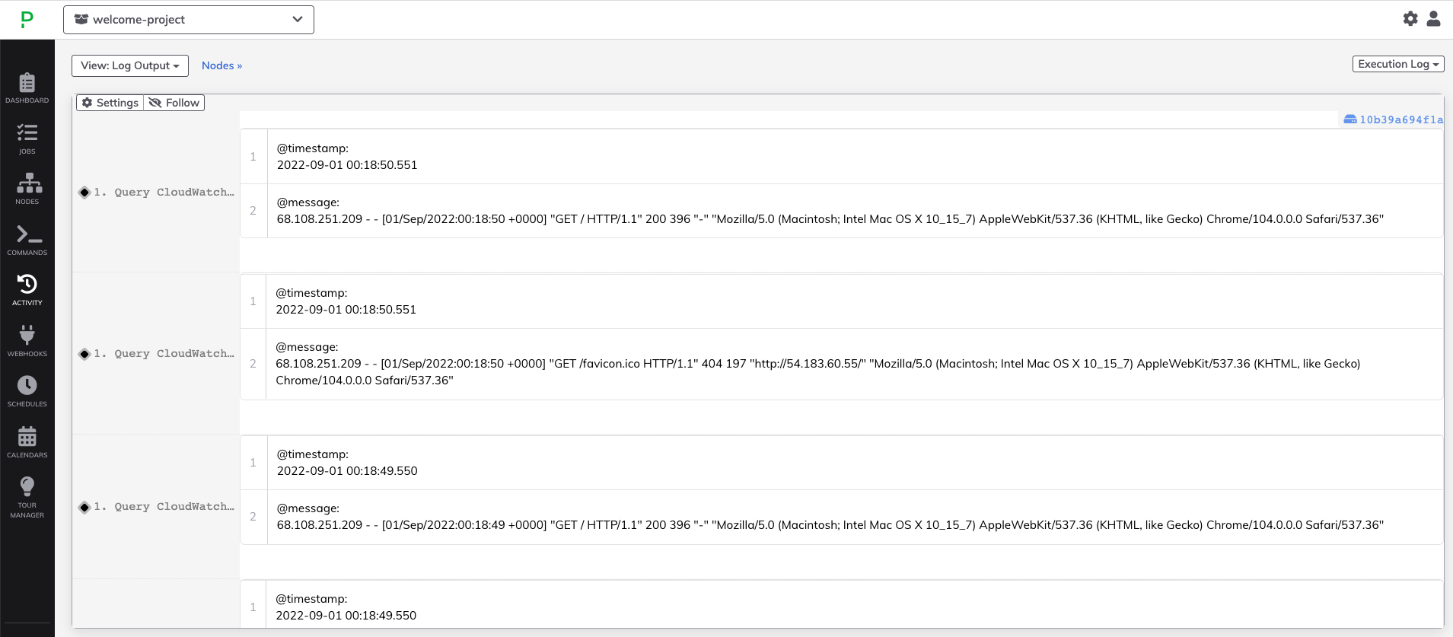Go to Jobs in sidebar
Screen dimensions: 1453x637
(x=27, y=139)
